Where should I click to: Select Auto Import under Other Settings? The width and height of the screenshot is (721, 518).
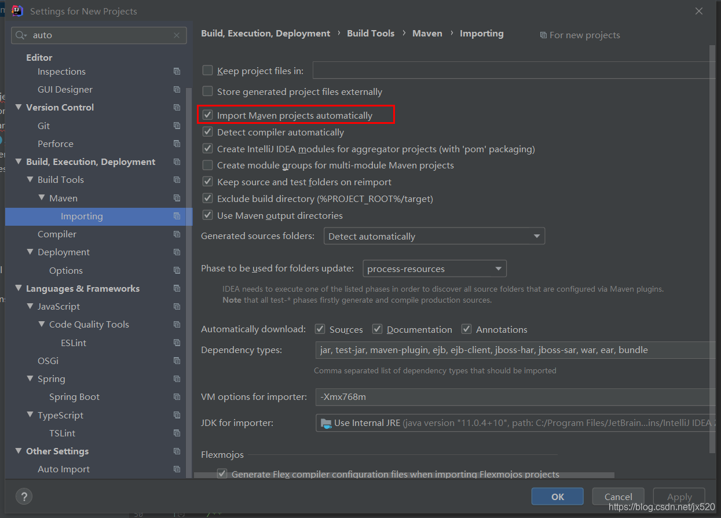pyautogui.click(x=64, y=469)
